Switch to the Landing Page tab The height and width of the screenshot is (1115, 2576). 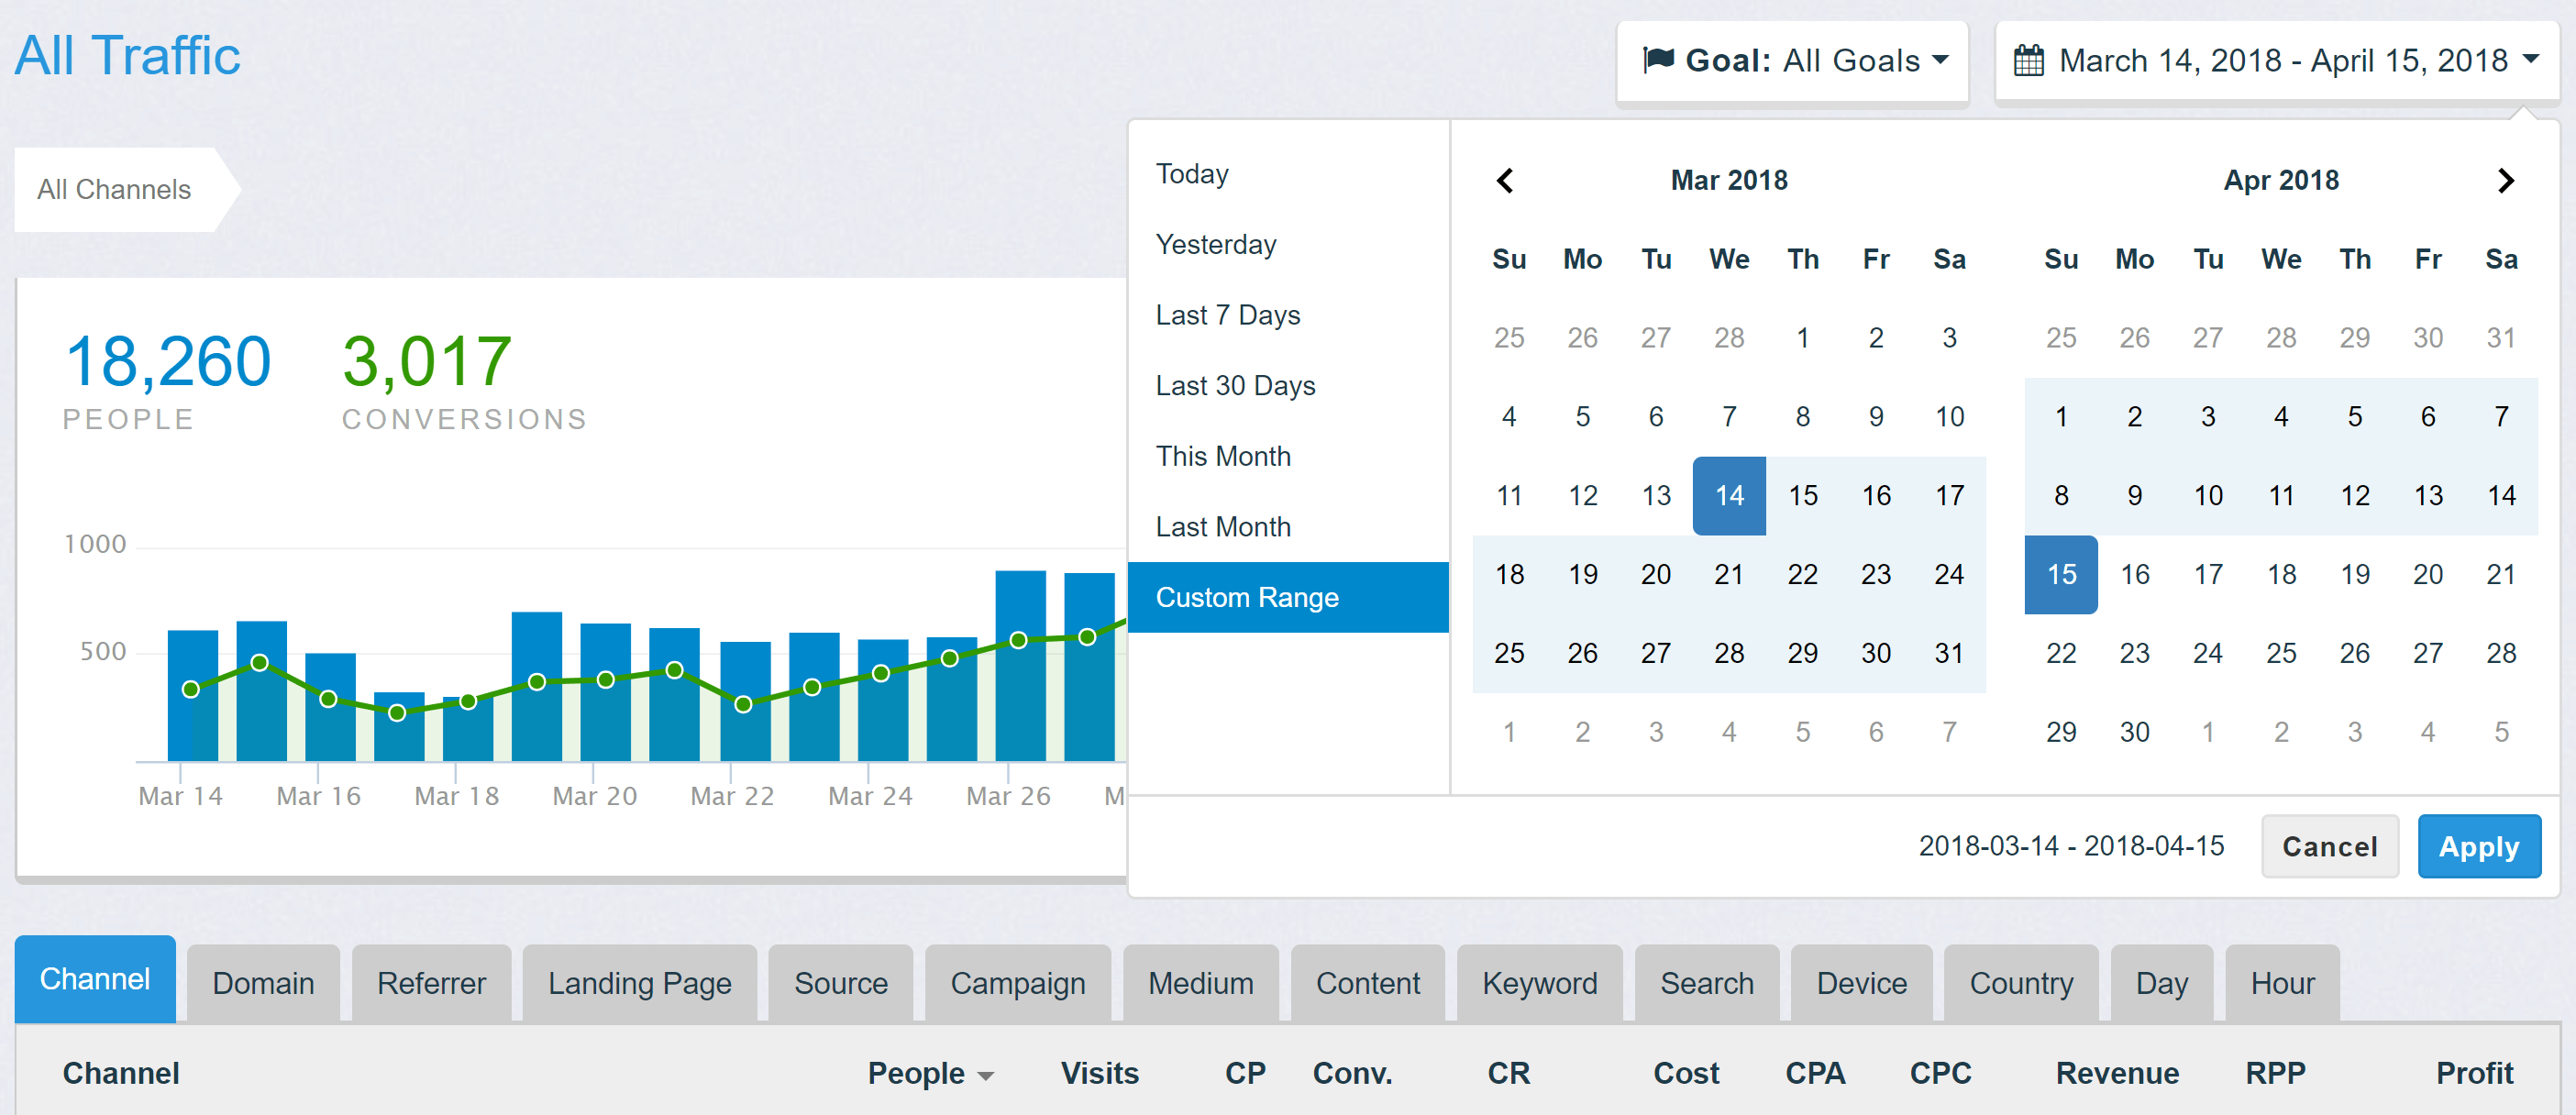[639, 983]
